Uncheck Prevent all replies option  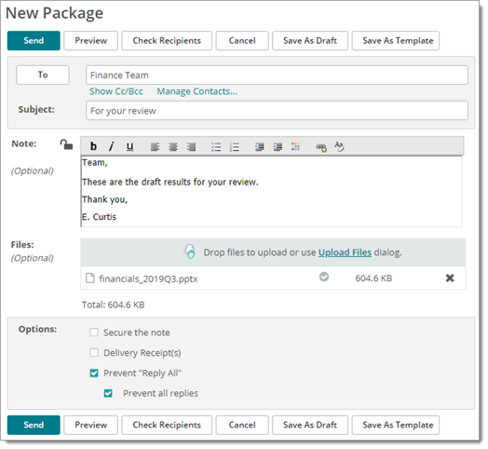point(108,393)
